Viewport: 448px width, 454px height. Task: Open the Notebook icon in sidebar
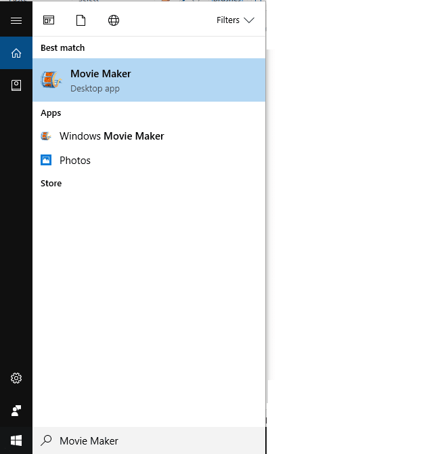16,85
